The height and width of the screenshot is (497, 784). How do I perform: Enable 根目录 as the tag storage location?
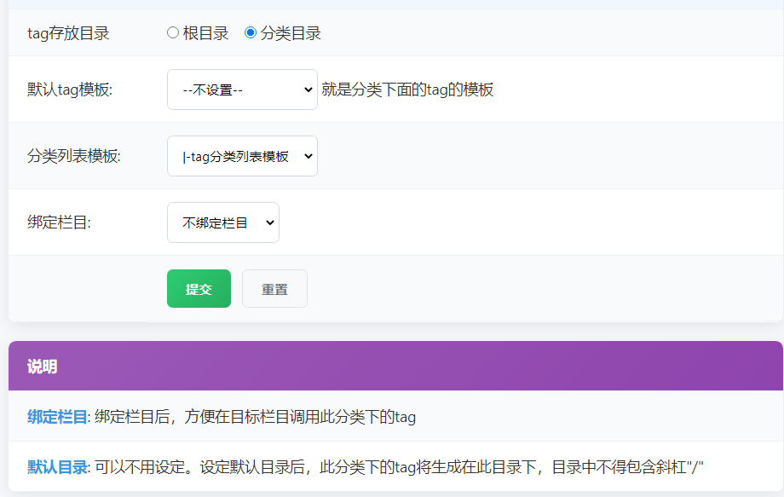(x=173, y=32)
